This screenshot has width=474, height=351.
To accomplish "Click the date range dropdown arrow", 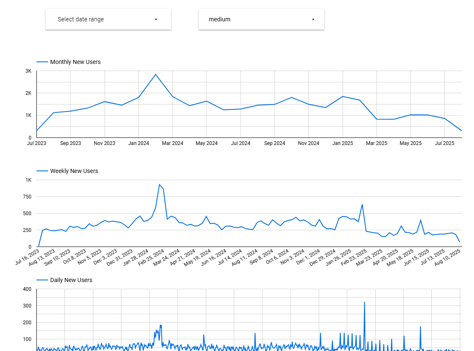I will pos(156,20).
